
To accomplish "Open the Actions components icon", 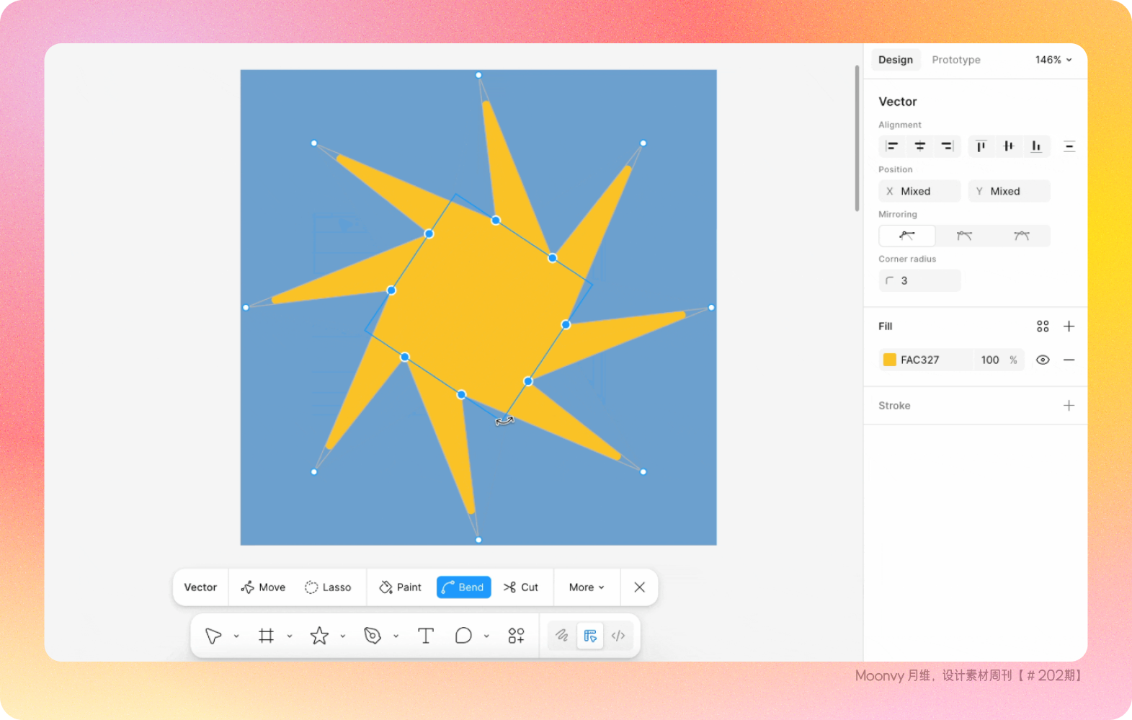I will coord(516,636).
